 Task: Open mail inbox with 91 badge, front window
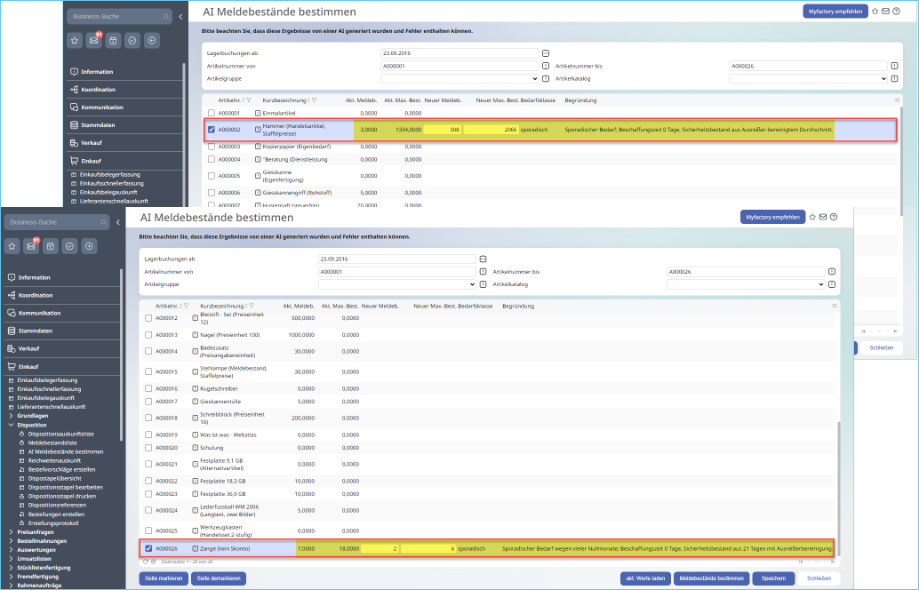pyautogui.click(x=31, y=246)
